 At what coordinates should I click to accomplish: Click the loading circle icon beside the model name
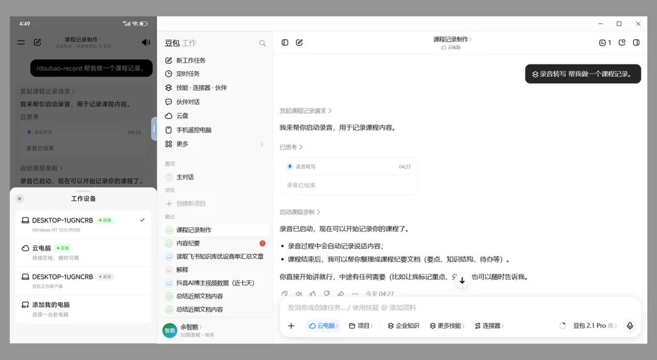tap(563, 325)
